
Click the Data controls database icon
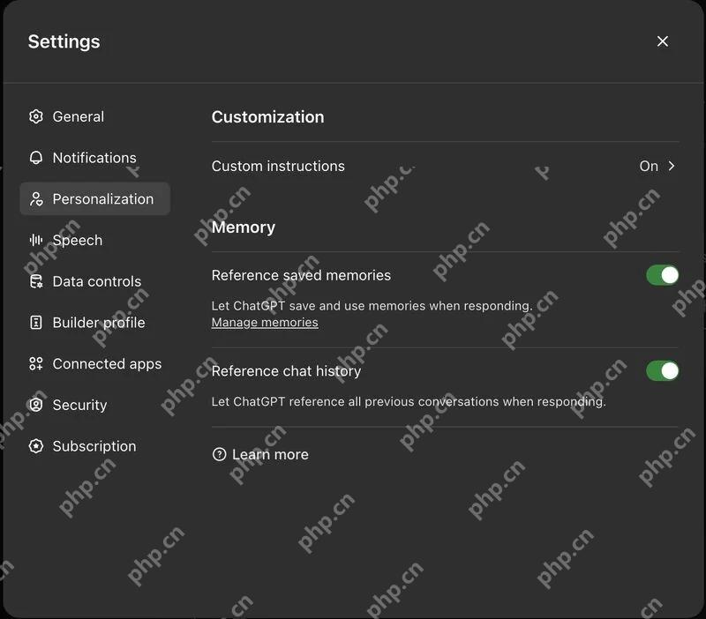coord(36,281)
